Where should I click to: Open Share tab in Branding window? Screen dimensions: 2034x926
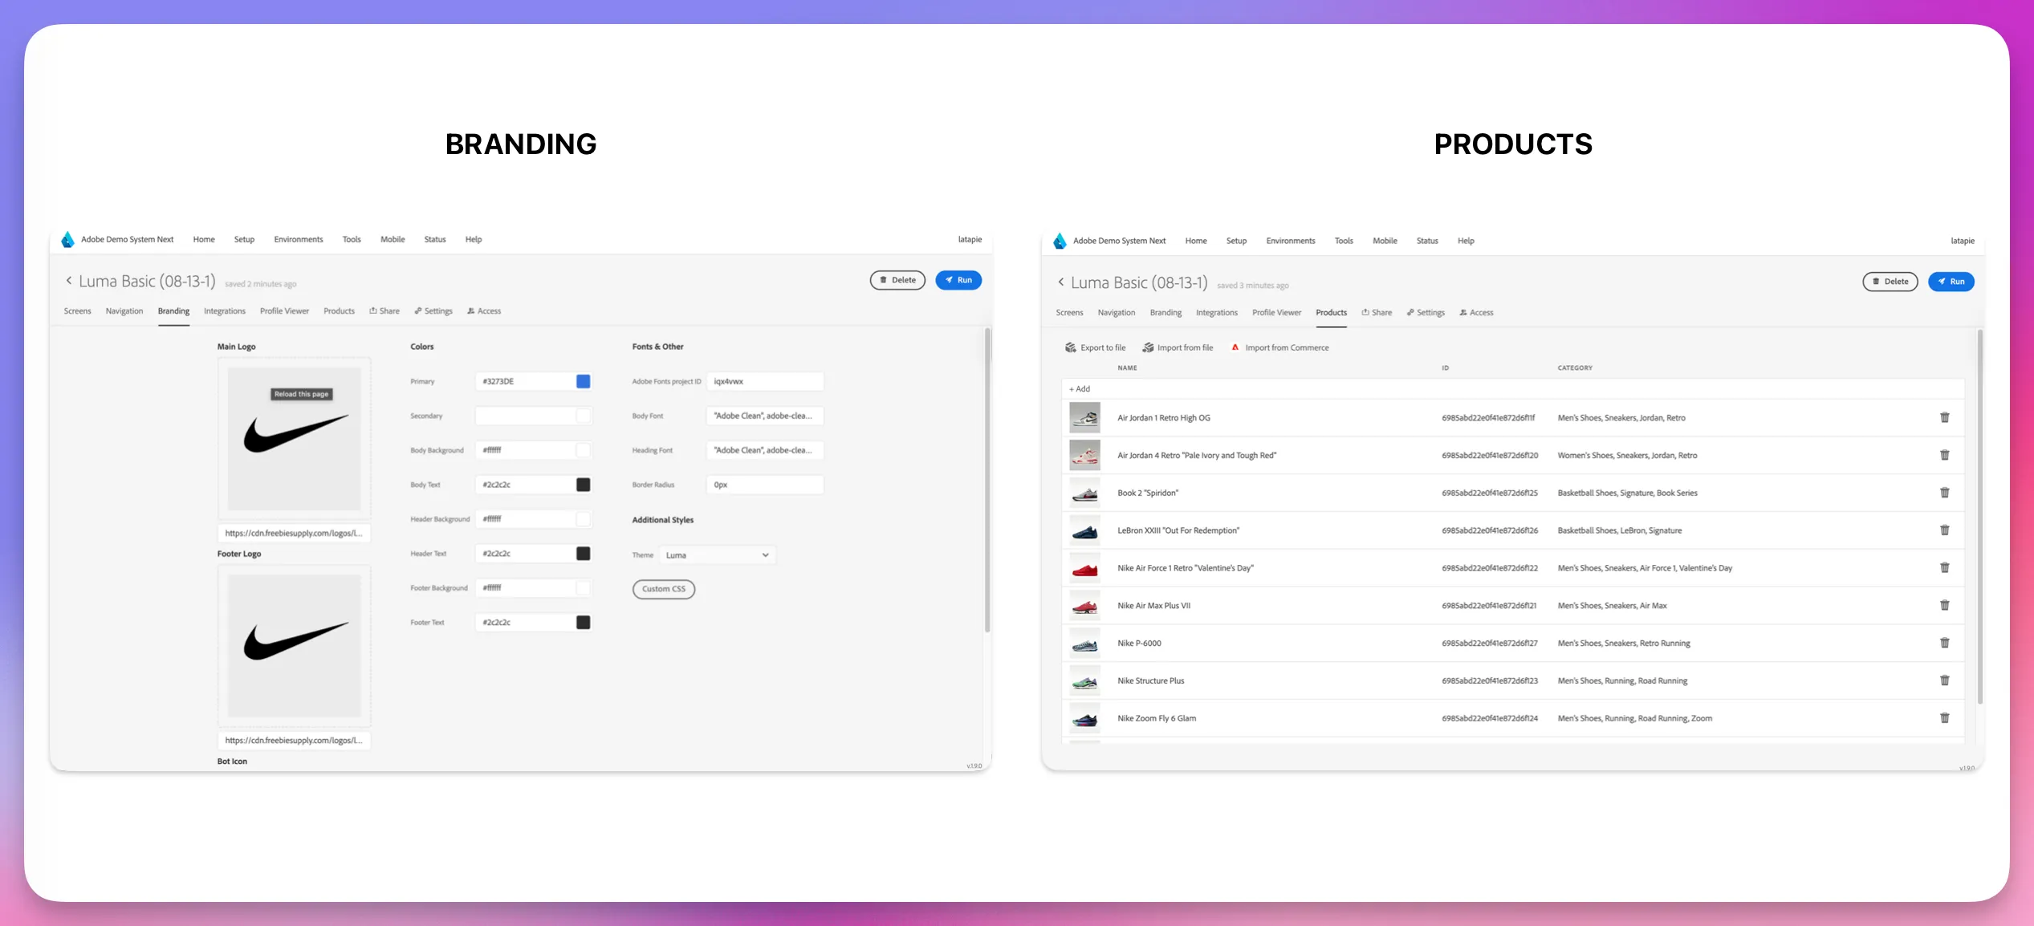tap(384, 311)
